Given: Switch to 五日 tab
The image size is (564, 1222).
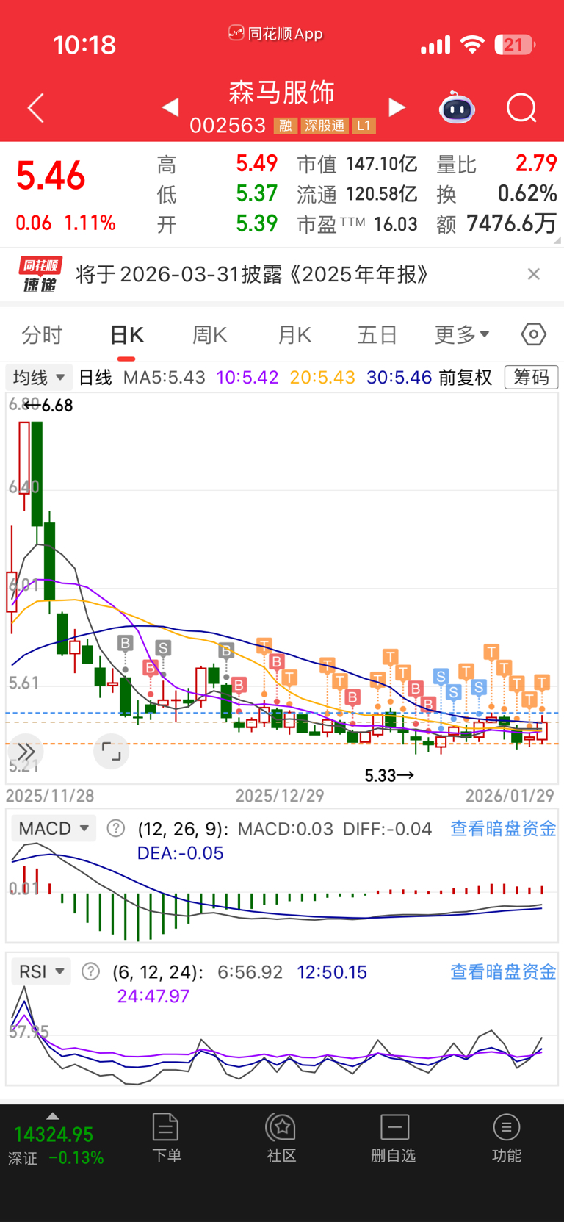Looking at the screenshot, I should pyautogui.click(x=377, y=335).
